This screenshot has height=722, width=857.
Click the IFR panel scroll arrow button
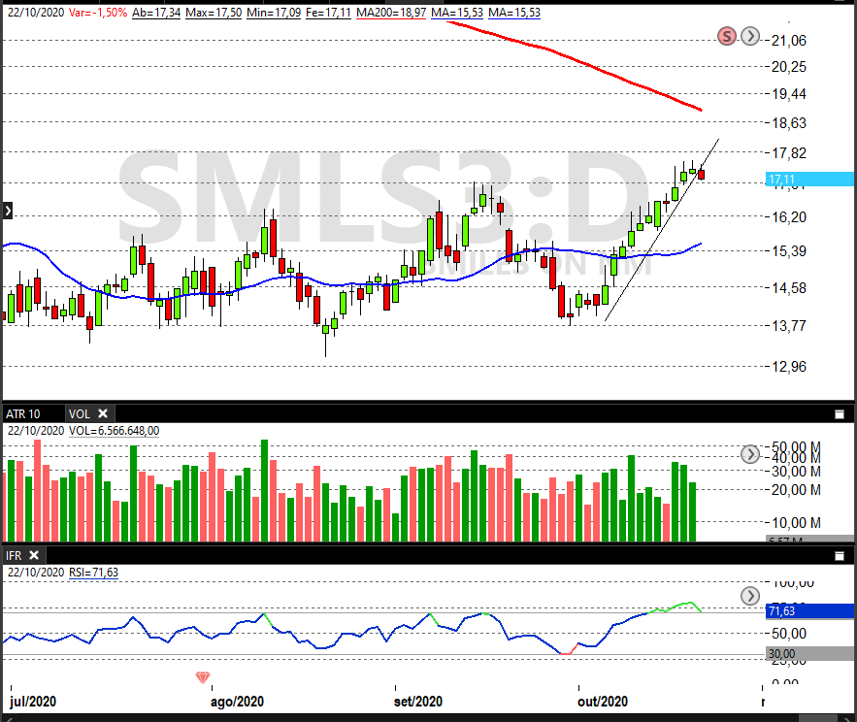(x=749, y=595)
